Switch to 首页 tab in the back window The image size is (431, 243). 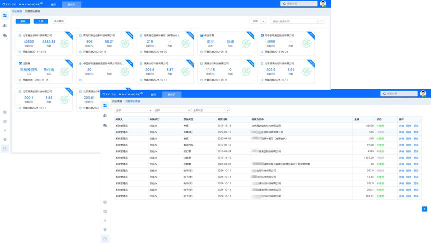pyautogui.click(x=53, y=4)
